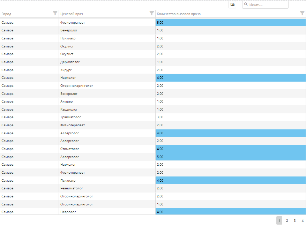Go to page 2 of the table
The height and width of the screenshot is (226, 306).
coord(287,221)
